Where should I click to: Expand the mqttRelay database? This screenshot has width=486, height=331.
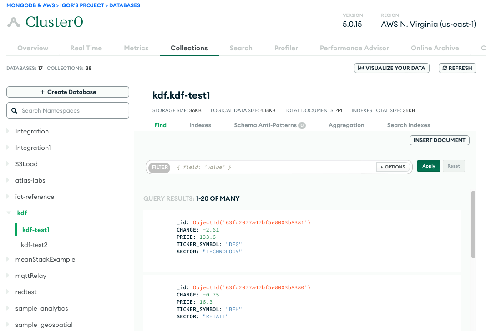click(8, 276)
